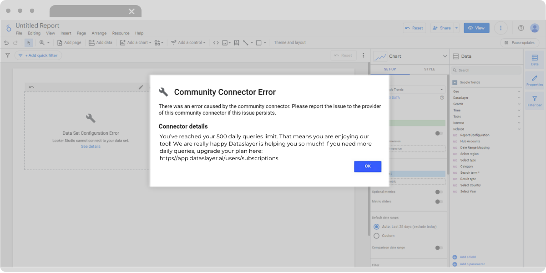Open the Resource menu

pyautogui.click(x=121, y=33)
